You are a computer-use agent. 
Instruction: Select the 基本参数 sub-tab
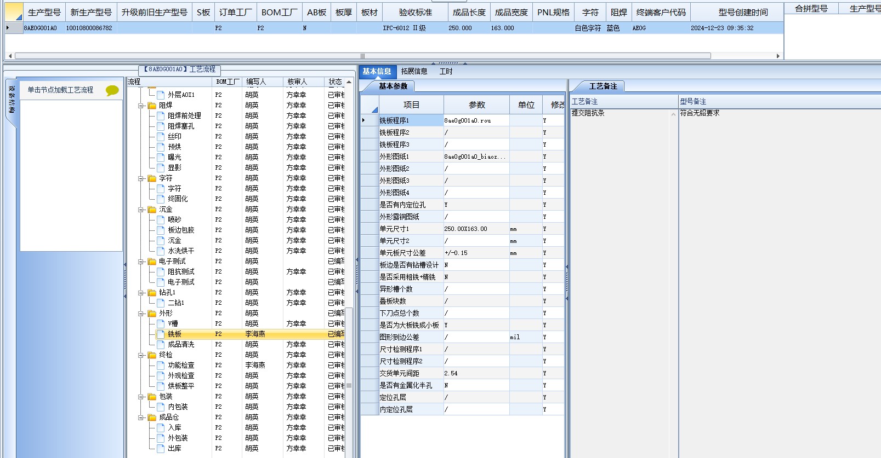click(393, 86)
